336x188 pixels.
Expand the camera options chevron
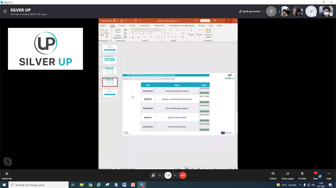pyautogui.click(x=175, y=175)
